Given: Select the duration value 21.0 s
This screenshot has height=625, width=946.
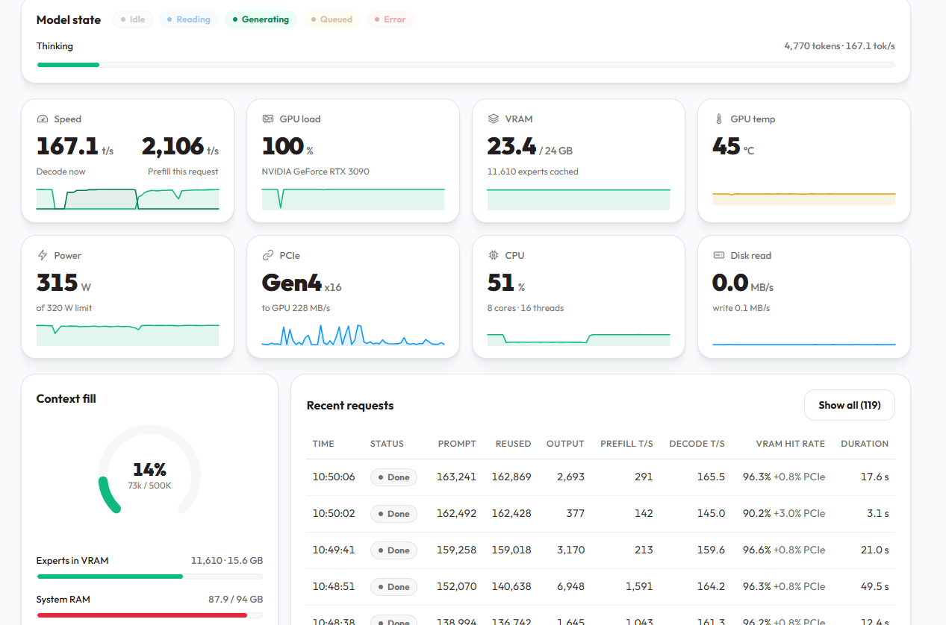Looking at the screenshot, I should tap(875, 550).
